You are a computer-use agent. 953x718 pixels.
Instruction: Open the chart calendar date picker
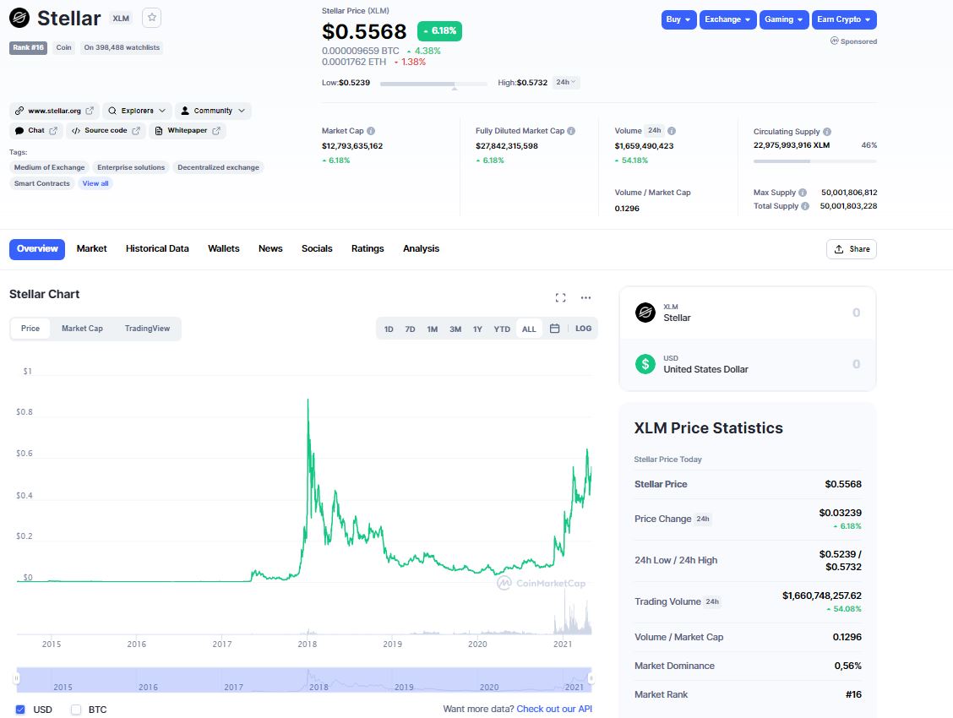point(554,329)
